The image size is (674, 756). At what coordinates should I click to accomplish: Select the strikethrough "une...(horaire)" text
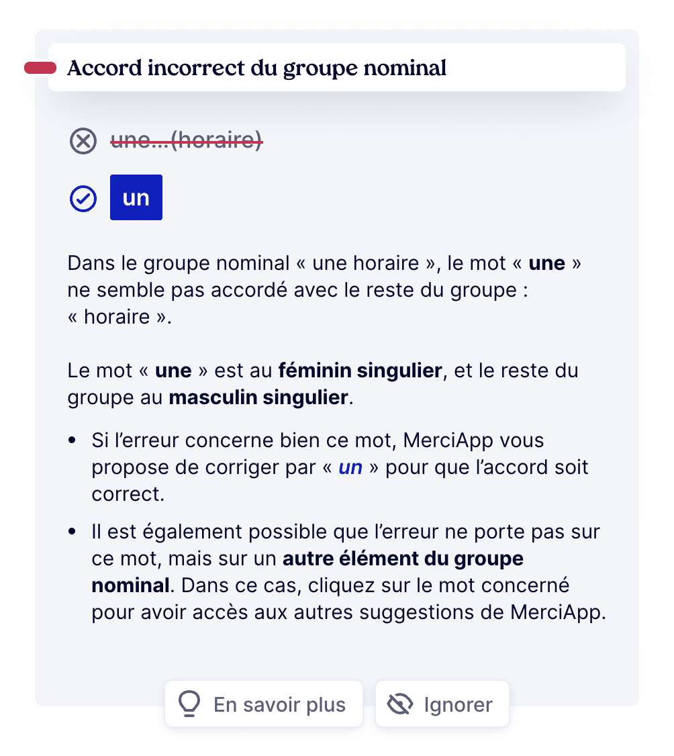(x=187, y=141)
